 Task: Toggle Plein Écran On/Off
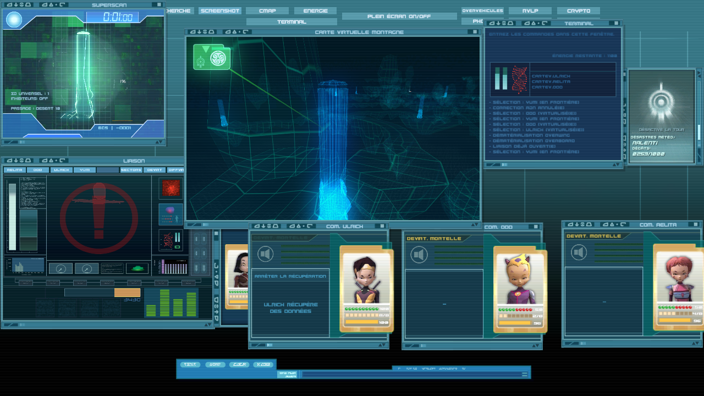[x=399, y=16]
